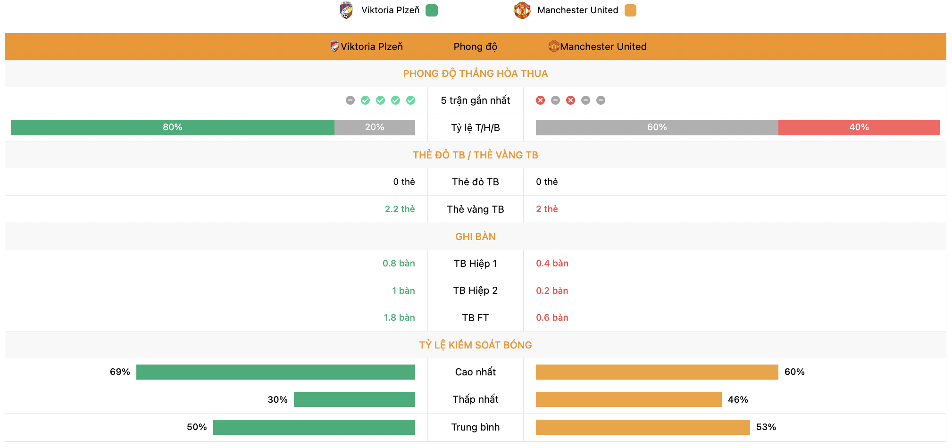The height and width of the screenshot is (448, 952).
Task: Click Viktoria Plzeň name in orange header
Action: tap(372, 46)
